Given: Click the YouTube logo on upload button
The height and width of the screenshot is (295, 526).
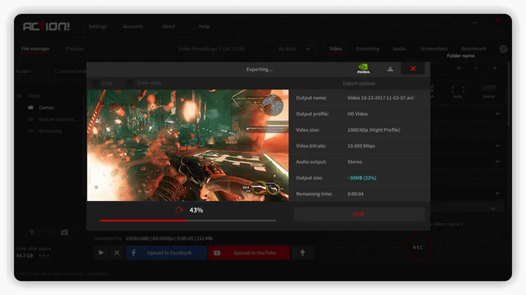Looking at the screenshot, I should (x=217, y=253).
